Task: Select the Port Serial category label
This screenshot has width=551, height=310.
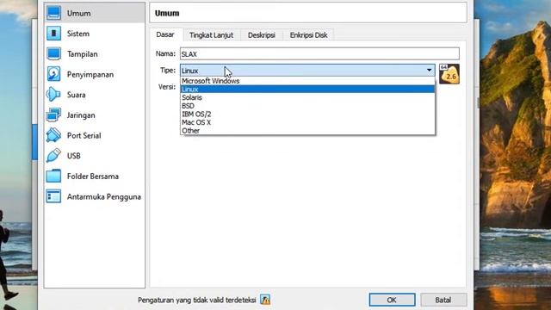Action: [84, 136]
